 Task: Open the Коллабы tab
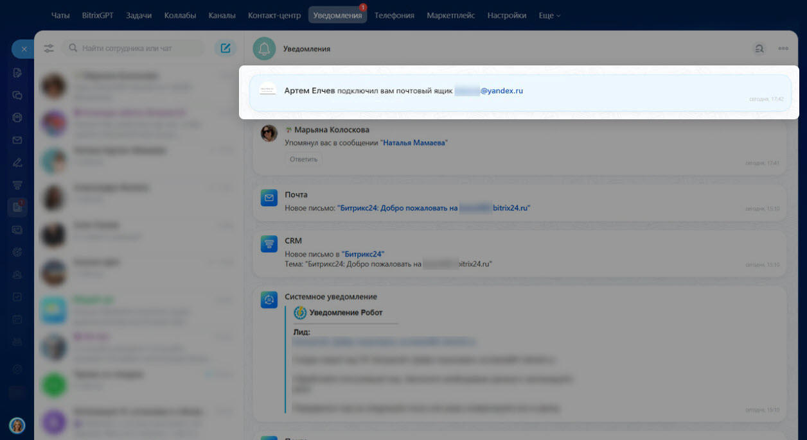pyautogui.click(x=180, y=15)
